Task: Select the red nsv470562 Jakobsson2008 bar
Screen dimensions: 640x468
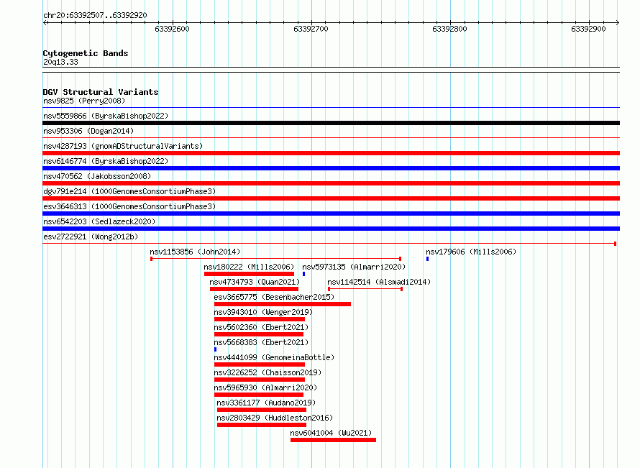Action: coord(331,183)
